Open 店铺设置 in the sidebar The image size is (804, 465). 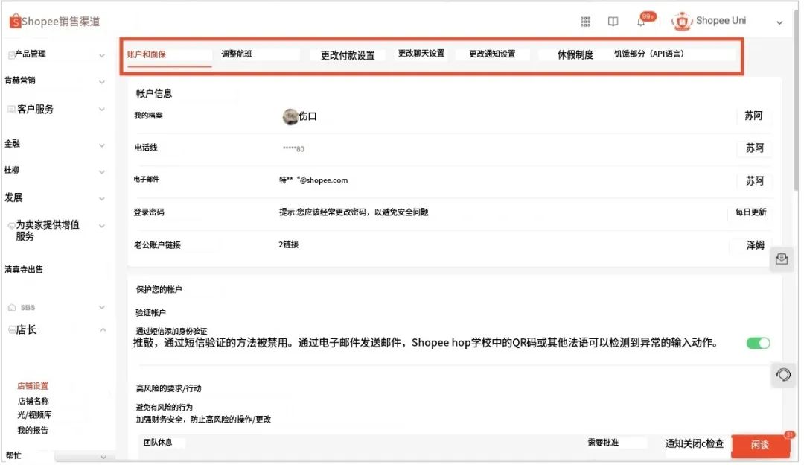coord(33,386)
